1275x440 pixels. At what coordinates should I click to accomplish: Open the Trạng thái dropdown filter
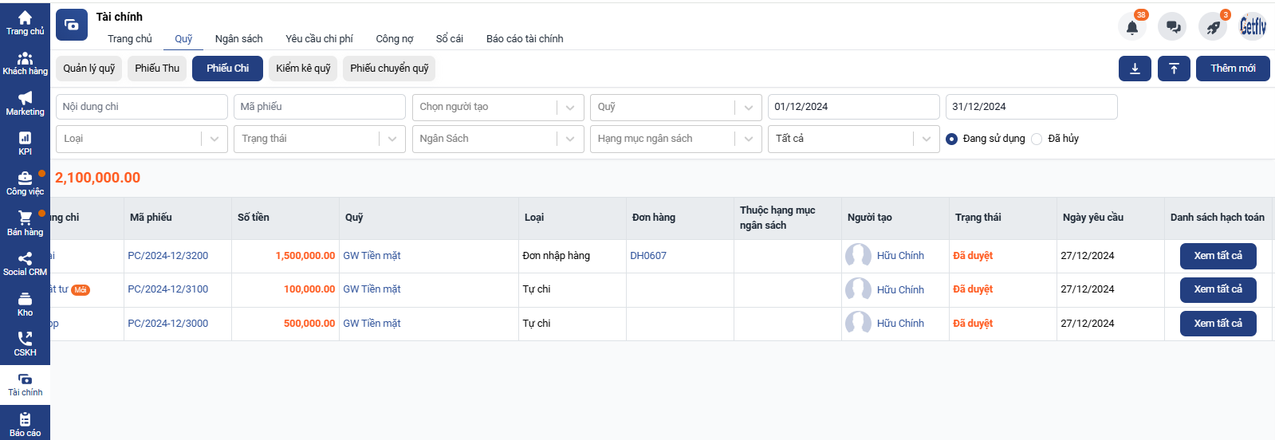tap(320, 139)
